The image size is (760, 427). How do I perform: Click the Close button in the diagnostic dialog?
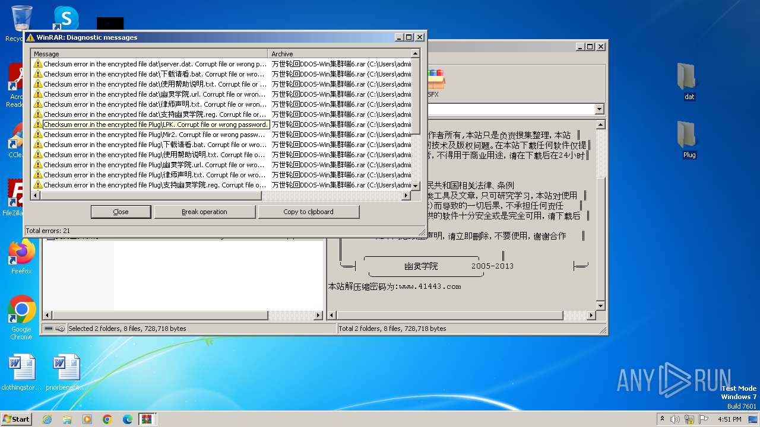tap(121, 212)
